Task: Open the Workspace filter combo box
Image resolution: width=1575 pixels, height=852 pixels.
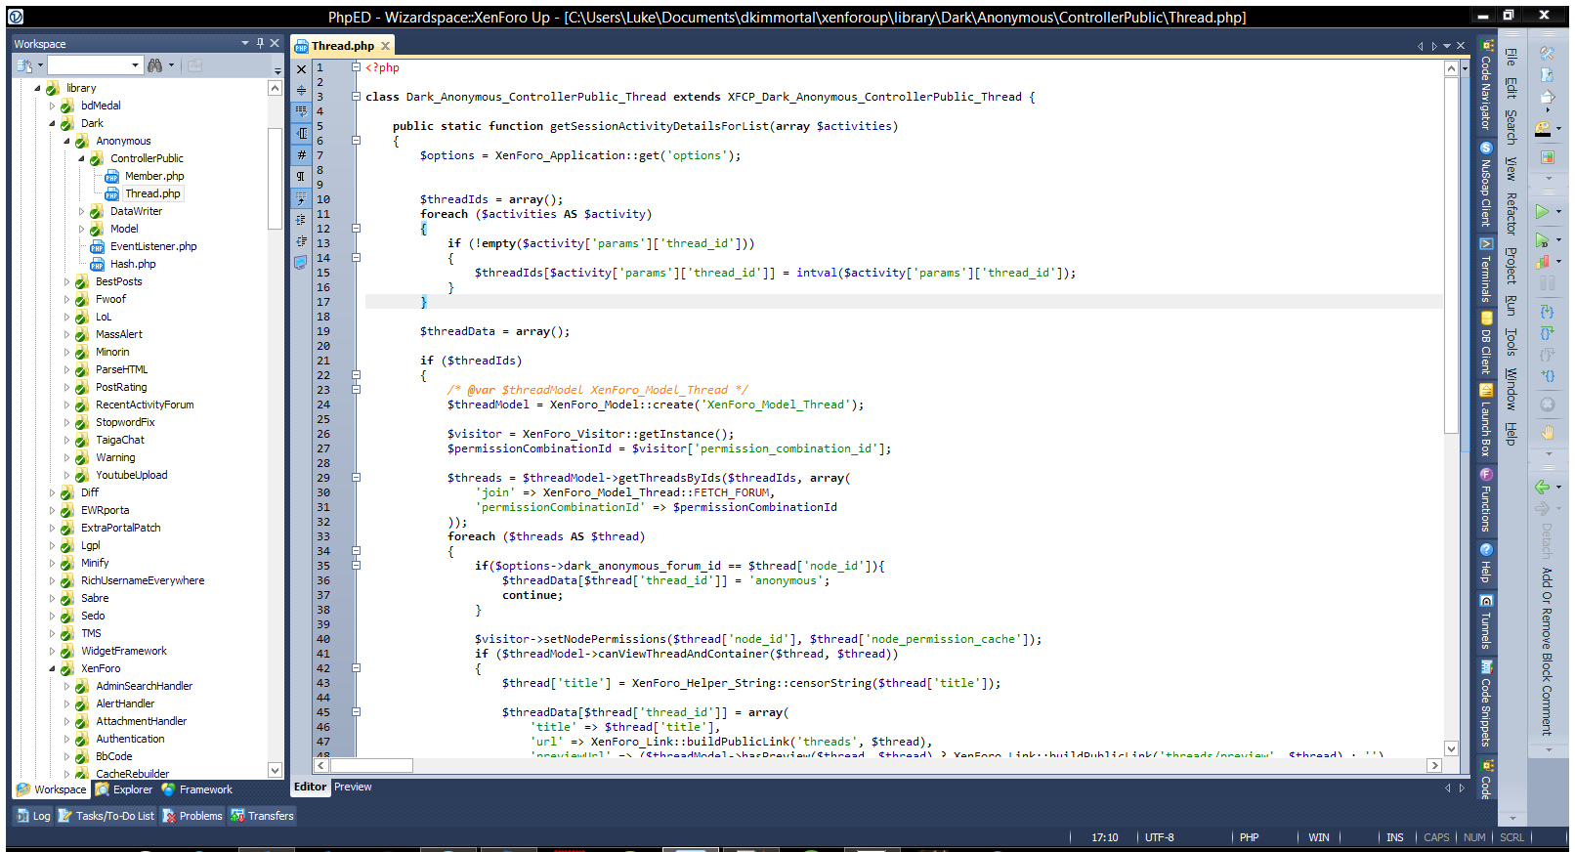Action: 96,65
